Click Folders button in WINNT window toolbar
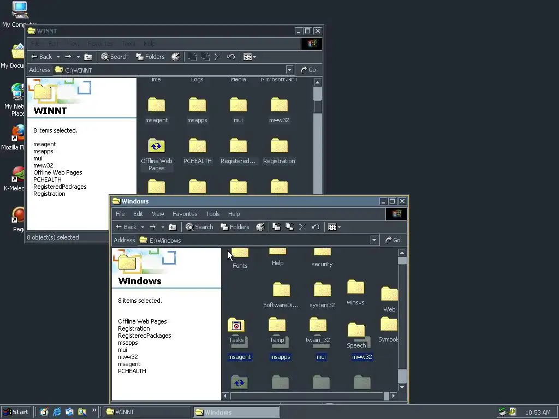559x419 pixels. (150, 57)
